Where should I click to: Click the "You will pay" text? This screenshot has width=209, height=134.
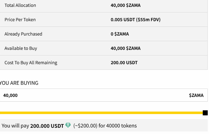[15, 126]
